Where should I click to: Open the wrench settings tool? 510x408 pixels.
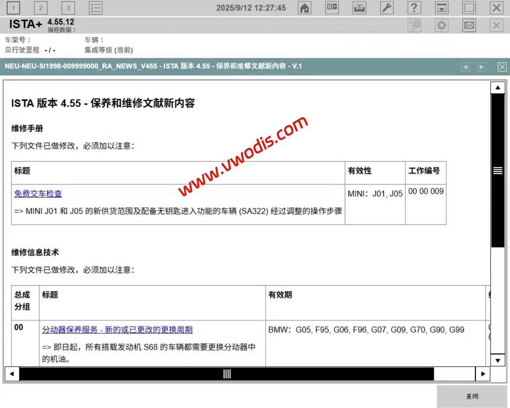click(387, 8)
